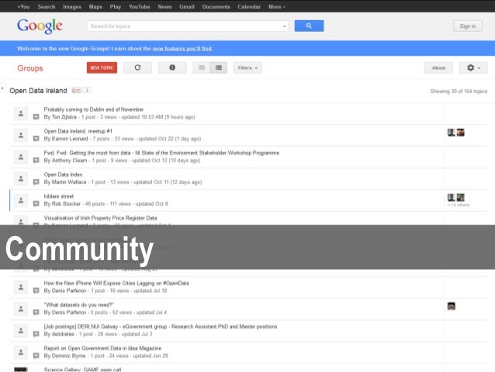Open +You in the top bar
495x372 pixels.
coord(23,7)
